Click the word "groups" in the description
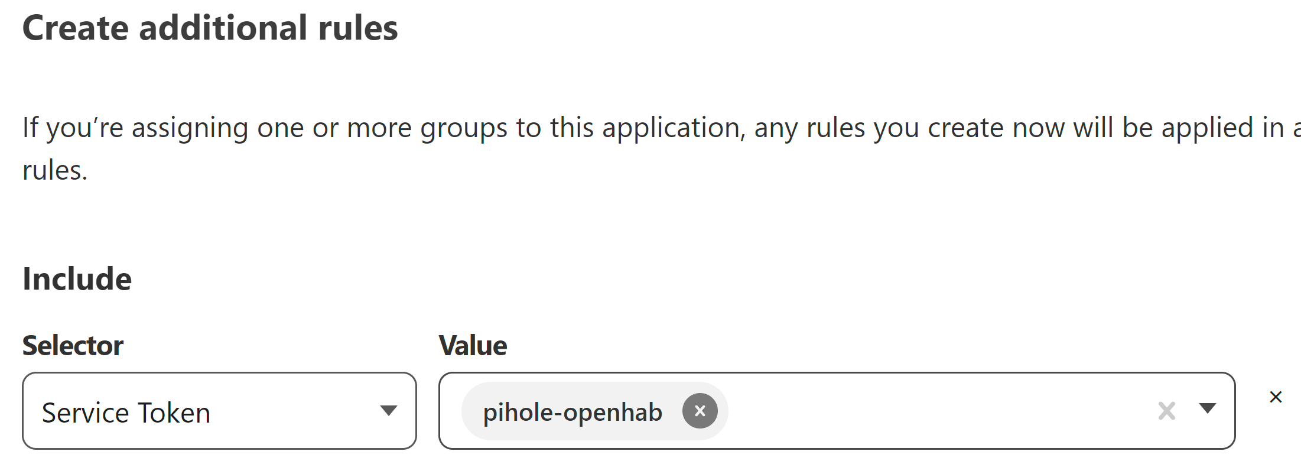The height and width of the screenshot is (461, 1301). tap(463, 128)
